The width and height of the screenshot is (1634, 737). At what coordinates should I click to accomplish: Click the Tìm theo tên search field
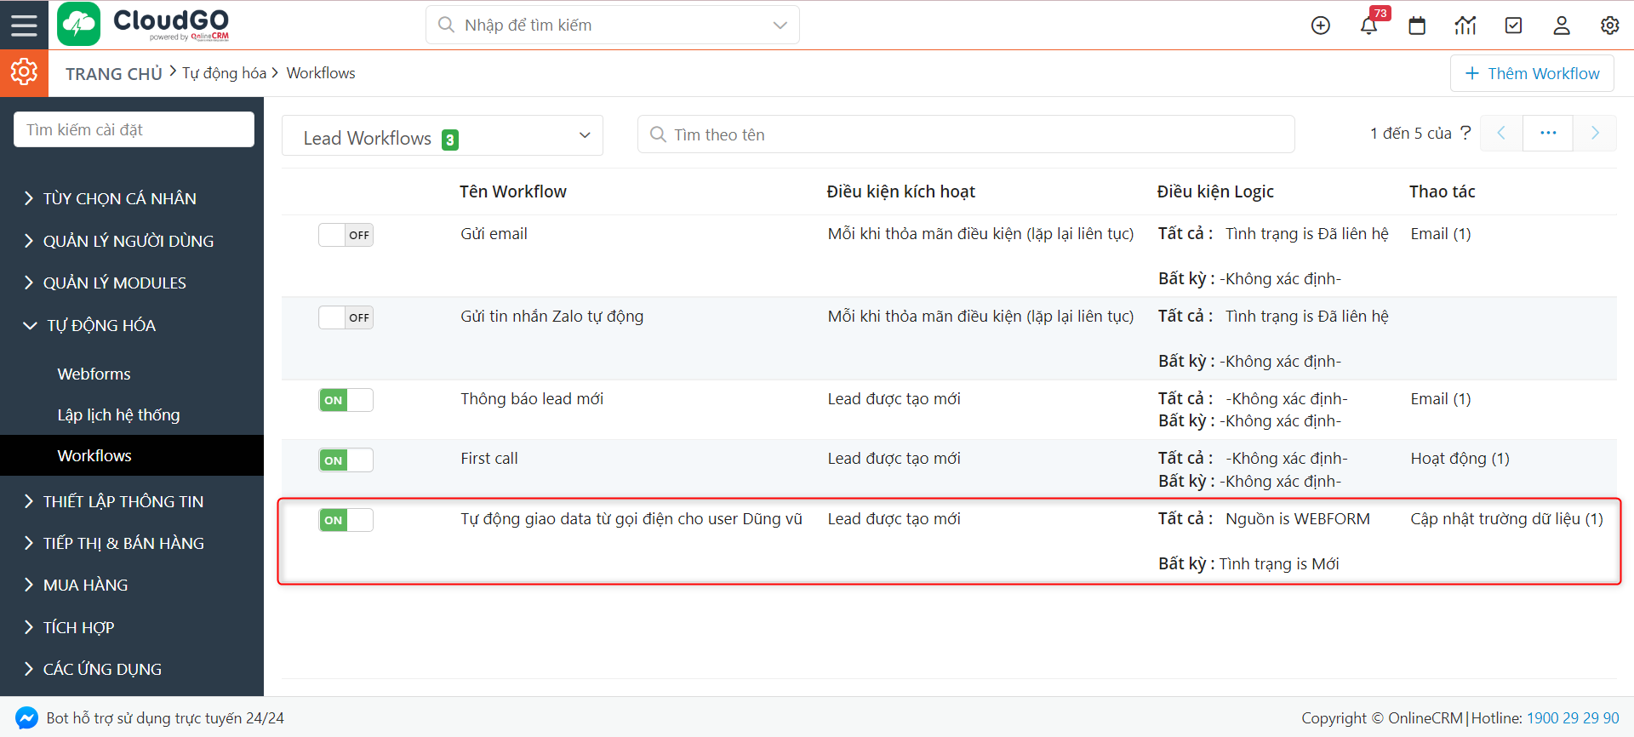[x=966, y=134]
